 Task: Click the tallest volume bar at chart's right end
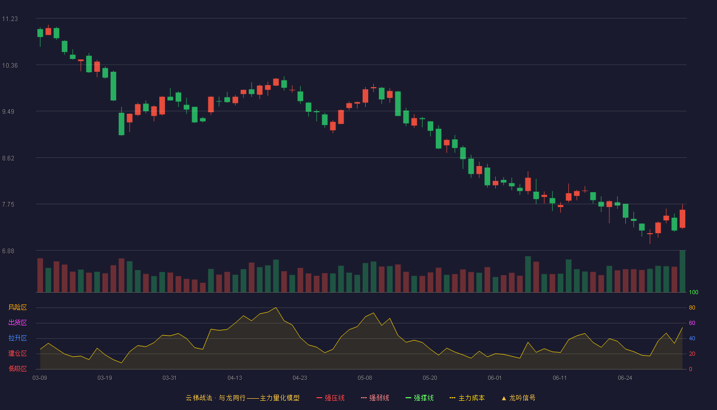682,272
